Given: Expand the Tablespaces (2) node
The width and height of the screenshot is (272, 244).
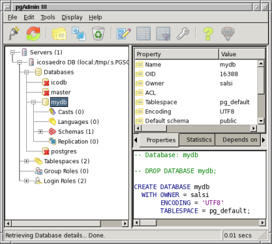Looking at the screenshot, I should click(26, 161).
